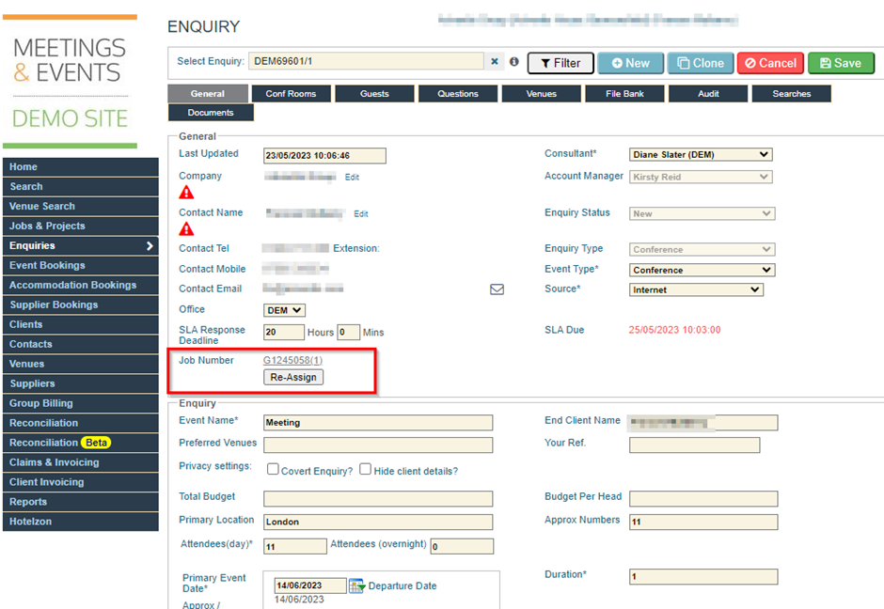Switch to the Questions tab
Screen dimensions: 884x609
[458, 94]
